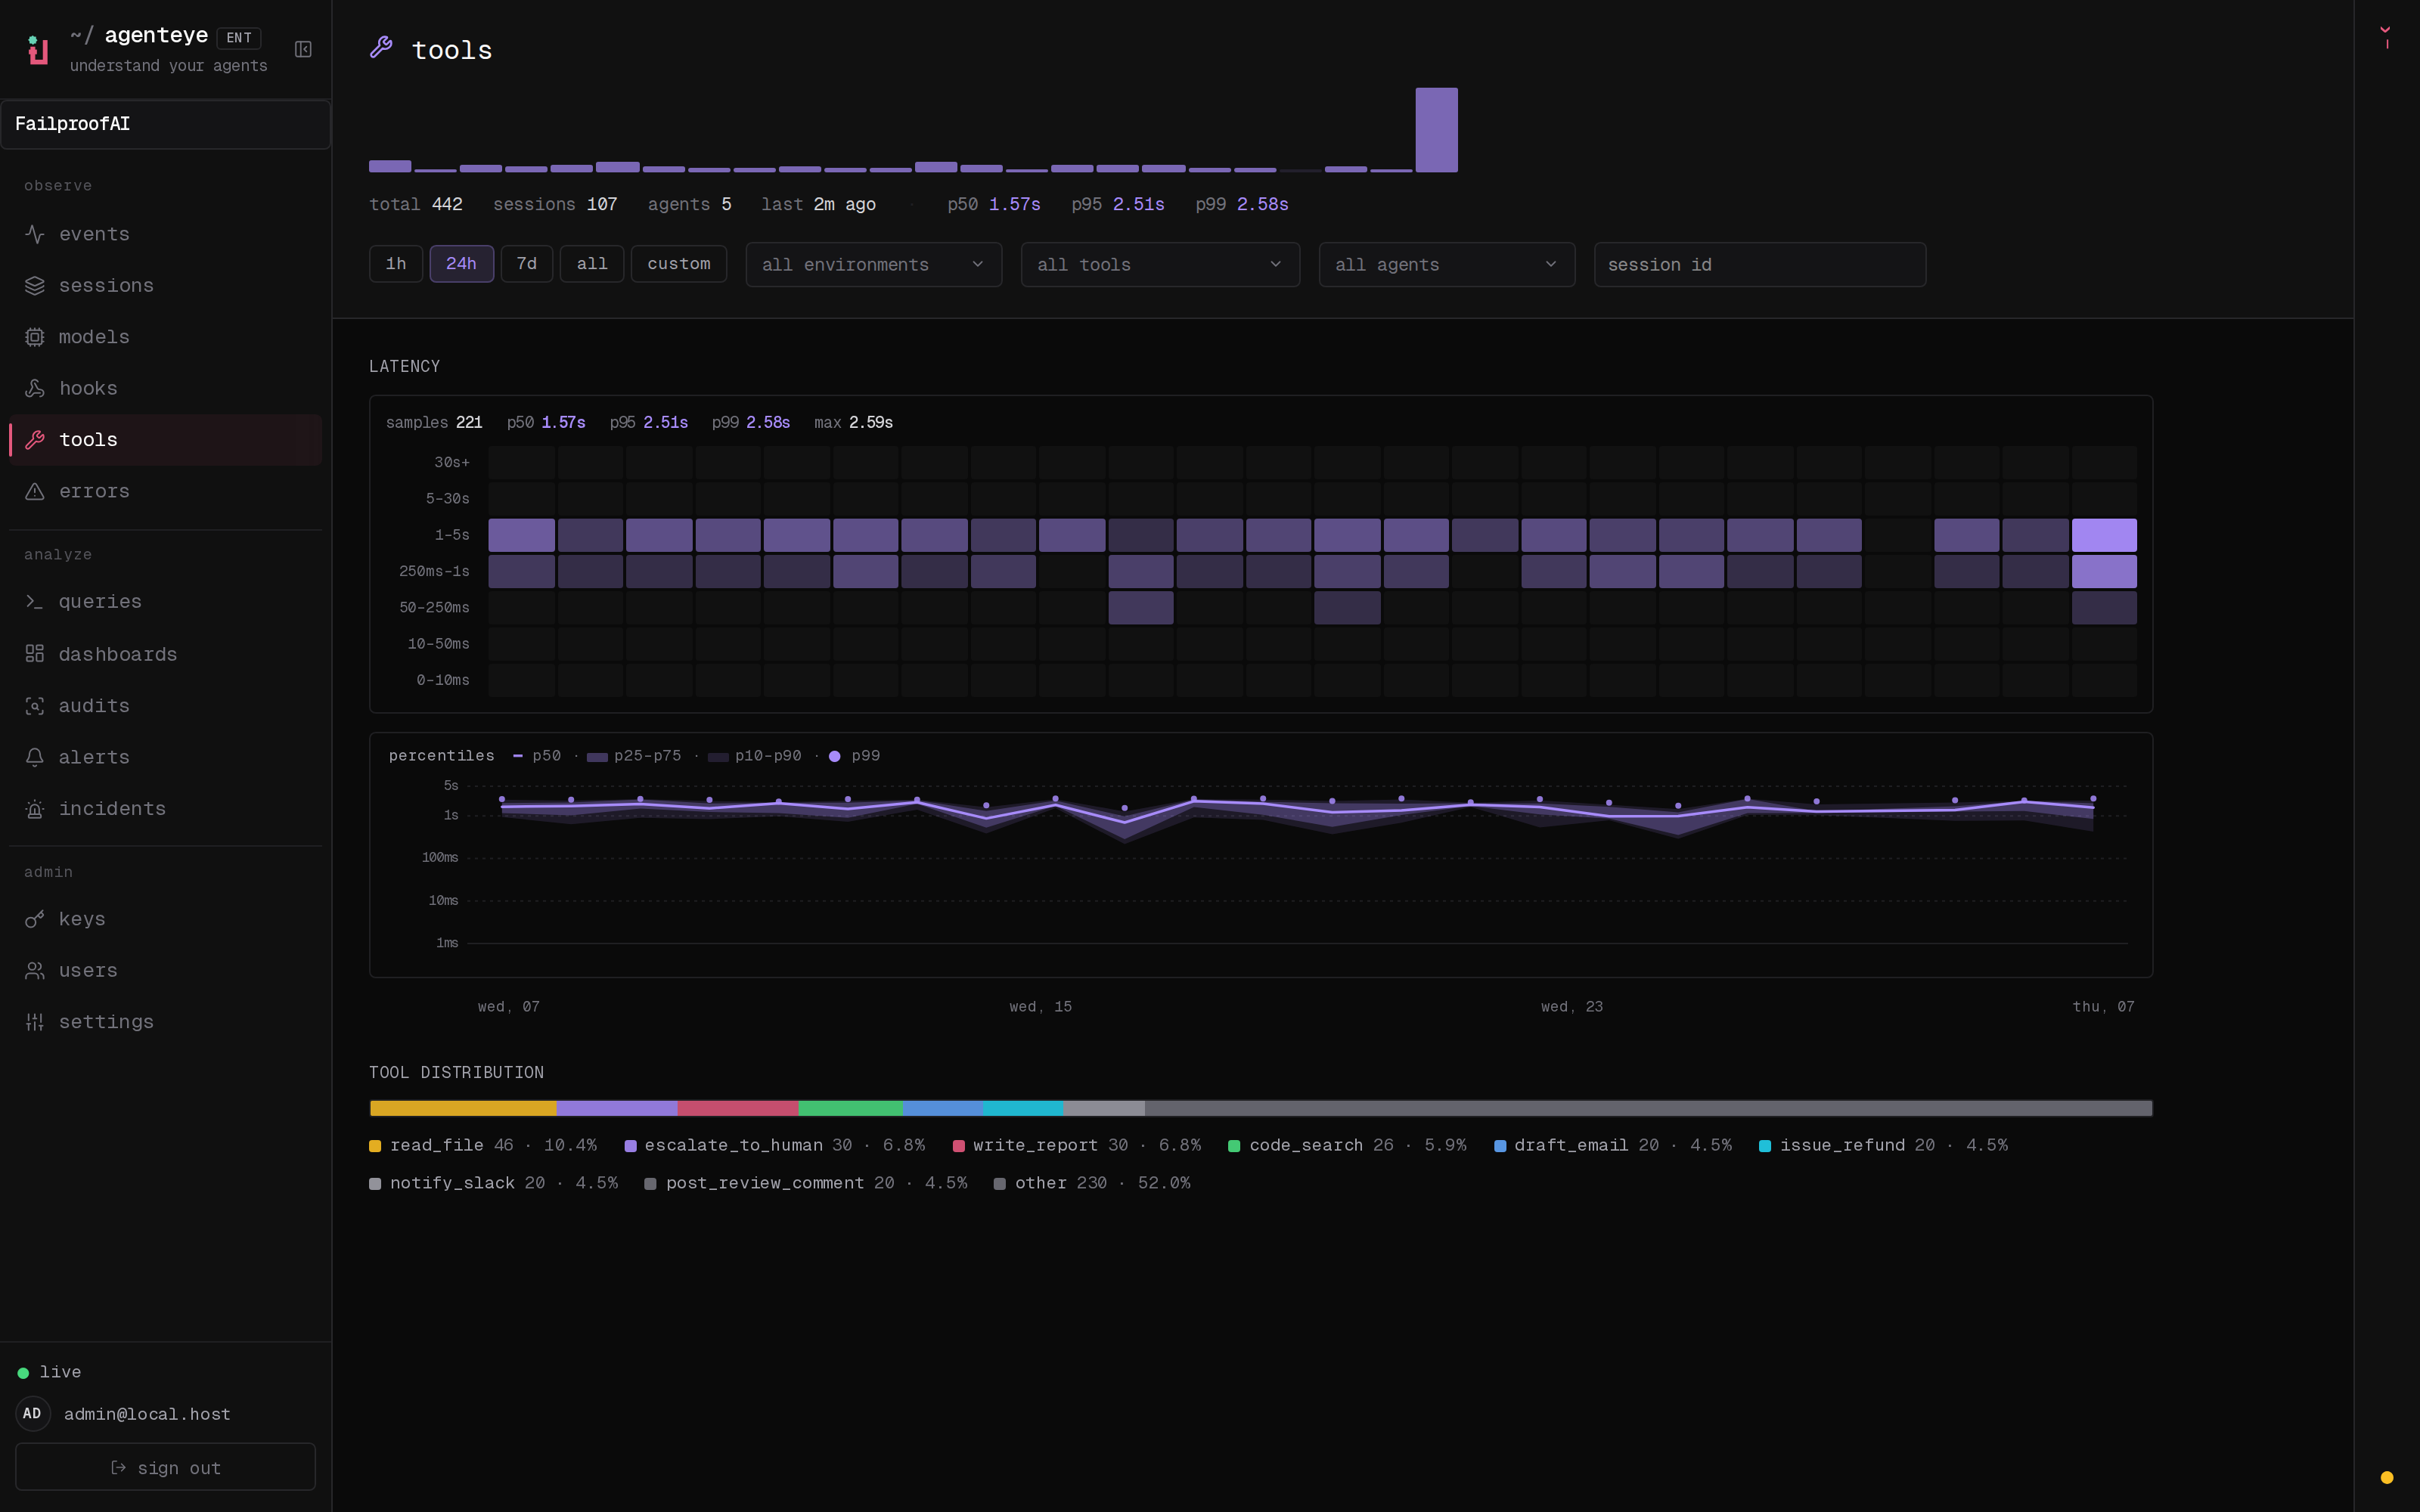Image resolution: width=2420 pixels, height=1512 pixels.
Task: Click the queries terminal prompt icon
Action: click(35, 602)
